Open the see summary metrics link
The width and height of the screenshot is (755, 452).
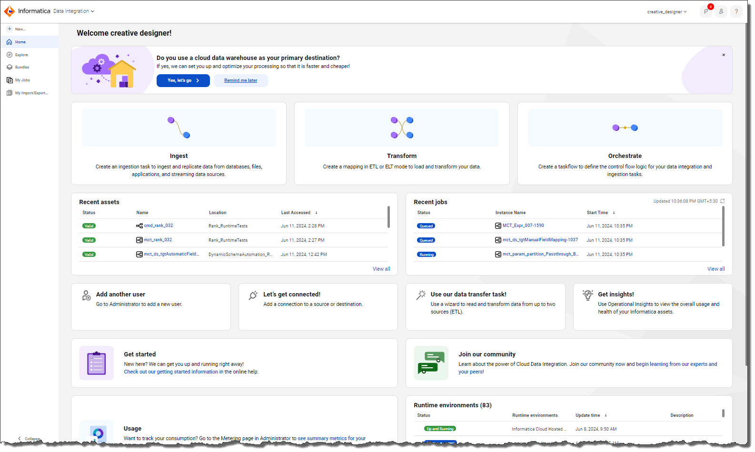click(x=332, y=439)
